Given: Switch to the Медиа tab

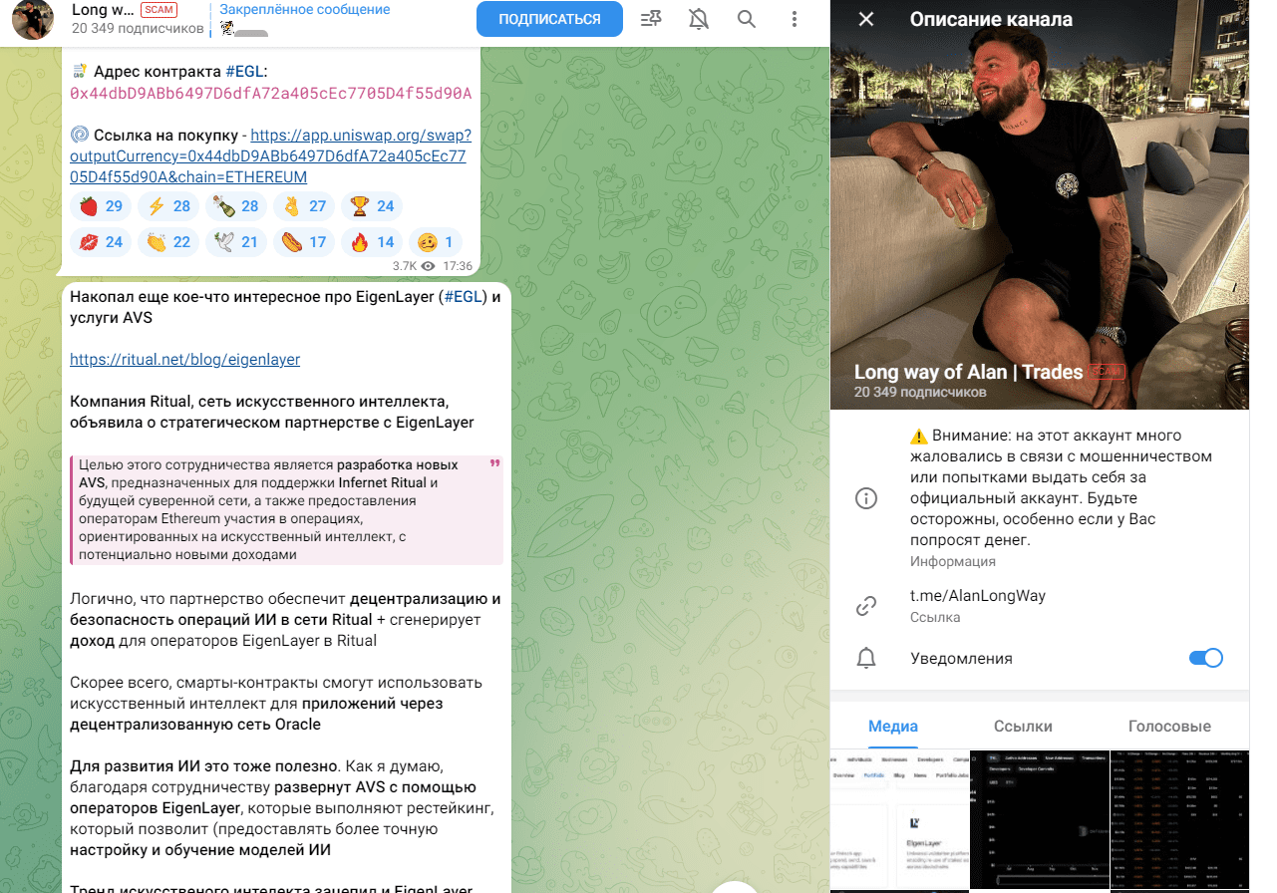Looking at the screenshot, I should click(x=893, y=726).
